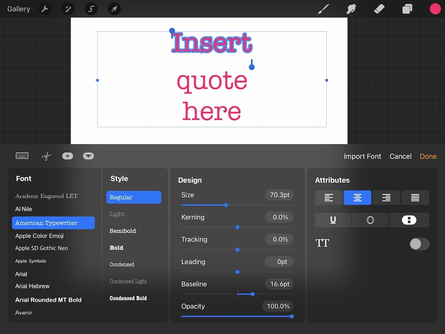This screenshot has width=445, height=334.
Task: Select the Smudge tool
Action: [x=351, y=9]
